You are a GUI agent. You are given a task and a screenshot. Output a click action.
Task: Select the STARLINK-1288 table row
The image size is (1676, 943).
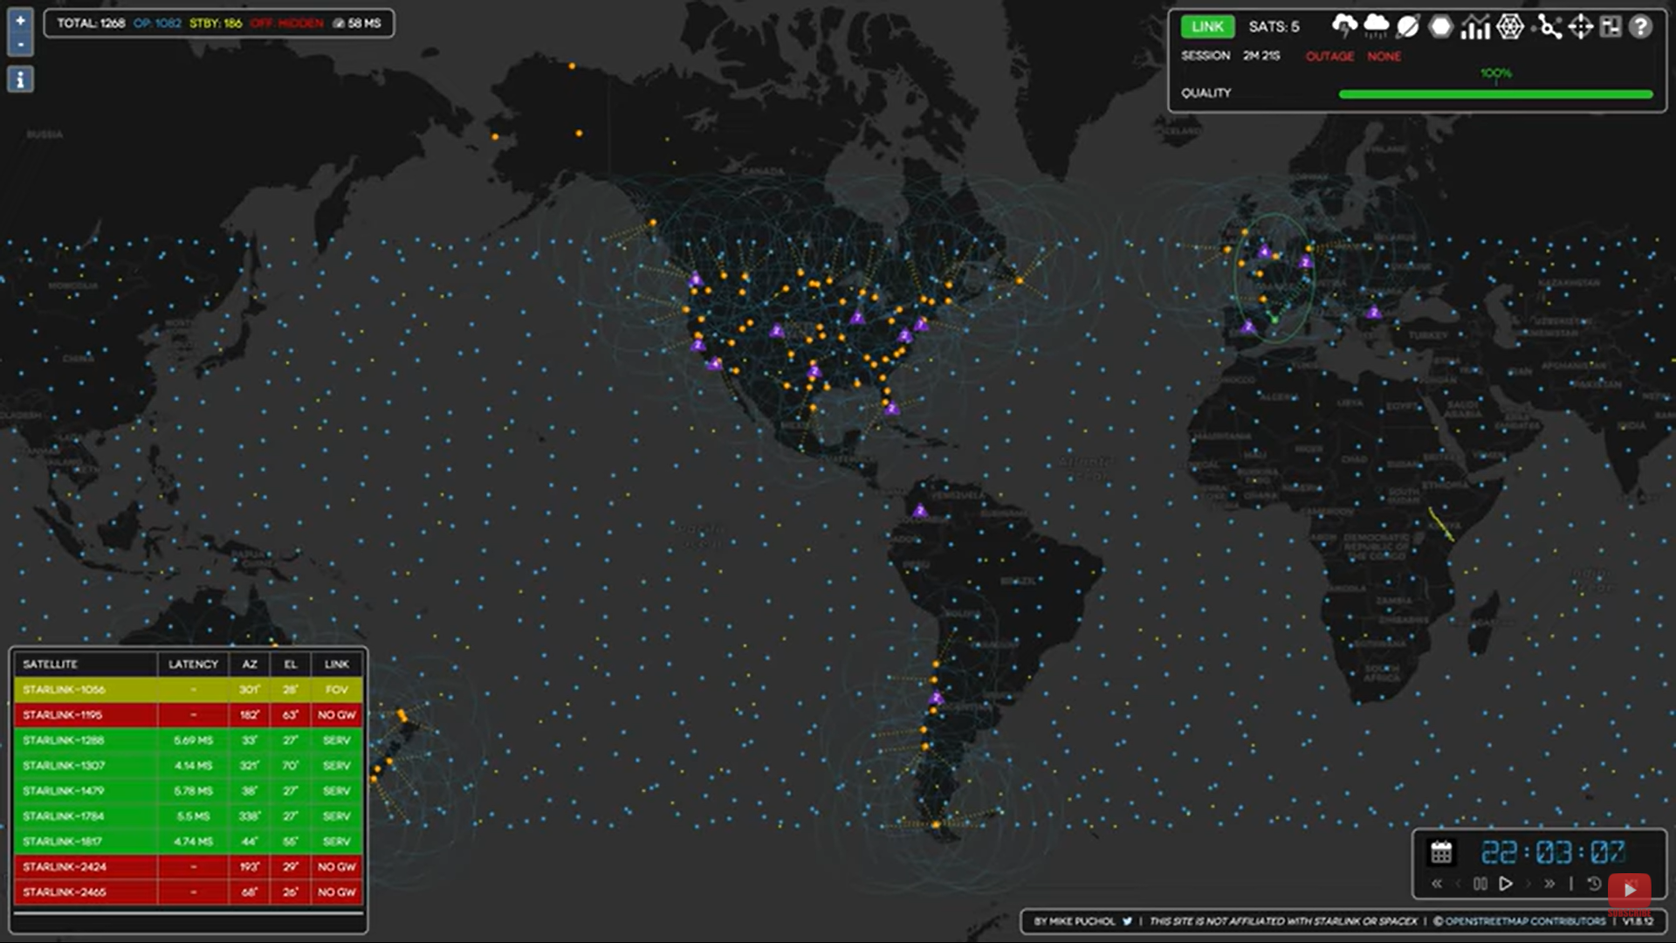[188, 740]
